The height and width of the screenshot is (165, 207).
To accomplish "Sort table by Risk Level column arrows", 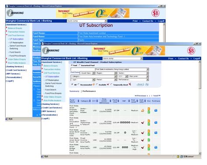I will [x=137, y=101].
